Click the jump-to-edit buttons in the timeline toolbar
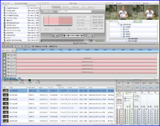This screenshot has width=160, height=126. pos(6,46)
